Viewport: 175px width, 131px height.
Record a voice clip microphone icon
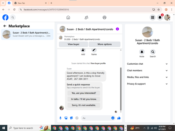[x=61, y=118]
